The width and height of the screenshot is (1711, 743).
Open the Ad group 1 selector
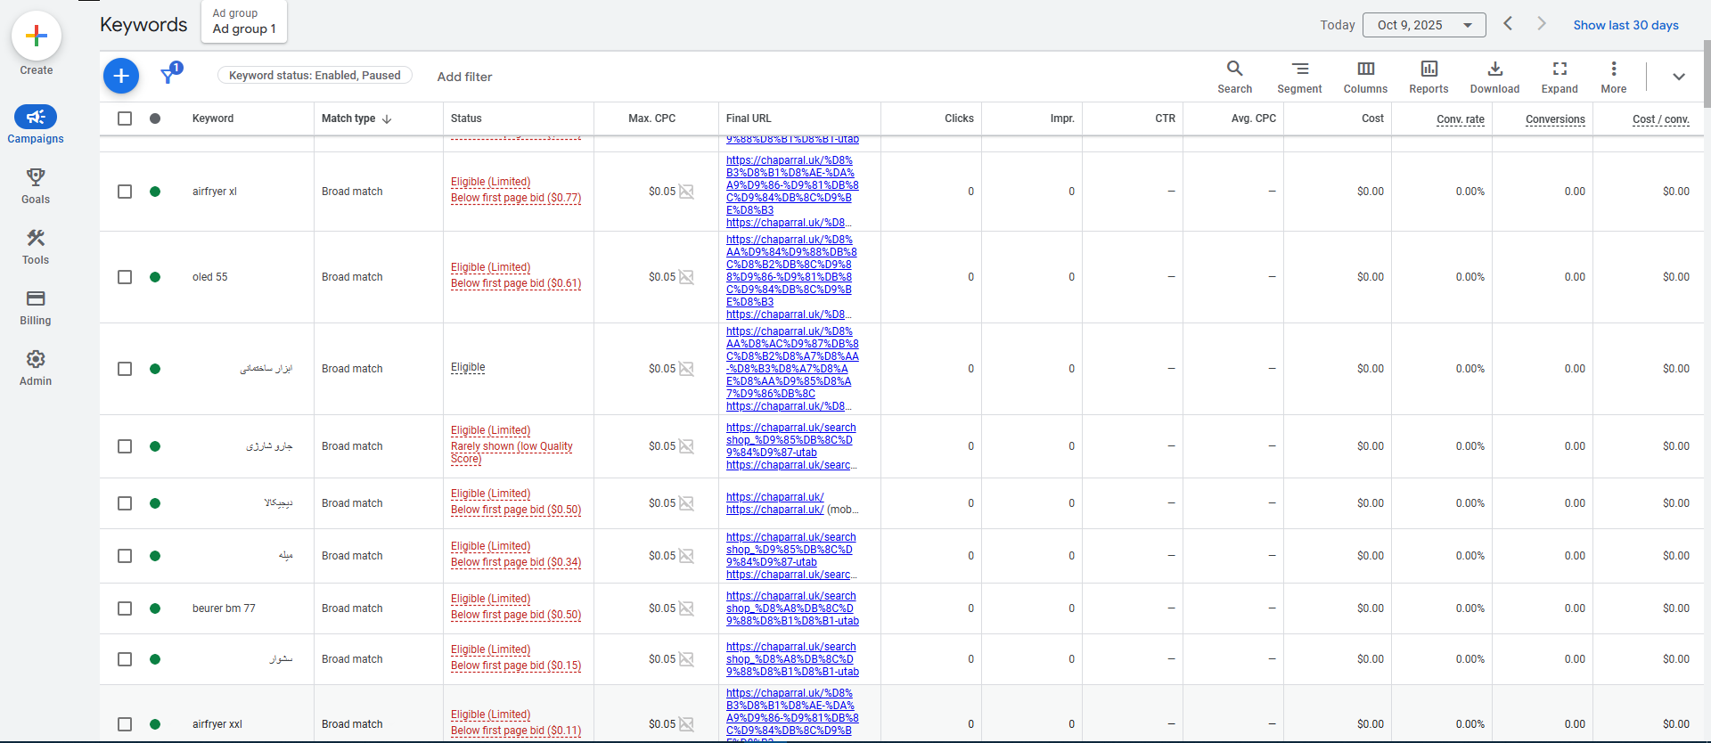244,21
